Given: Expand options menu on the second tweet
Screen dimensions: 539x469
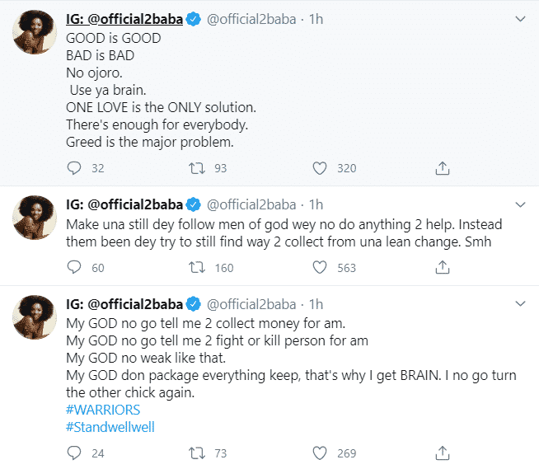Looking at the screenshot, I should (520, 204).
